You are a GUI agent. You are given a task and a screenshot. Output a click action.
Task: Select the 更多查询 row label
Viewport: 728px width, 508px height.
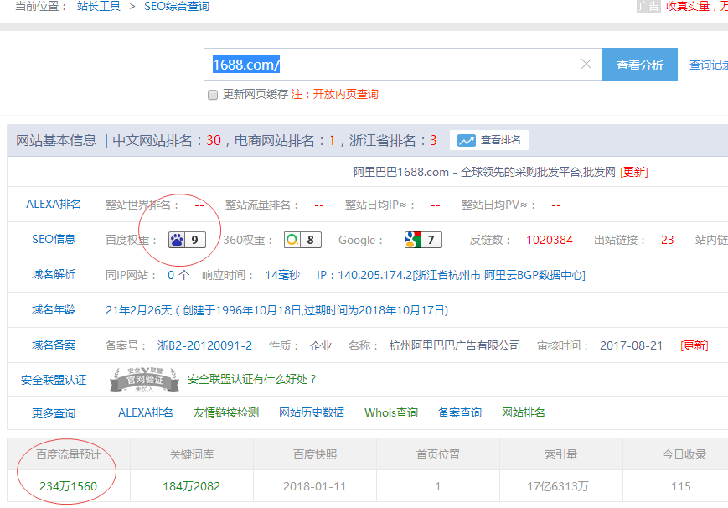54,413
